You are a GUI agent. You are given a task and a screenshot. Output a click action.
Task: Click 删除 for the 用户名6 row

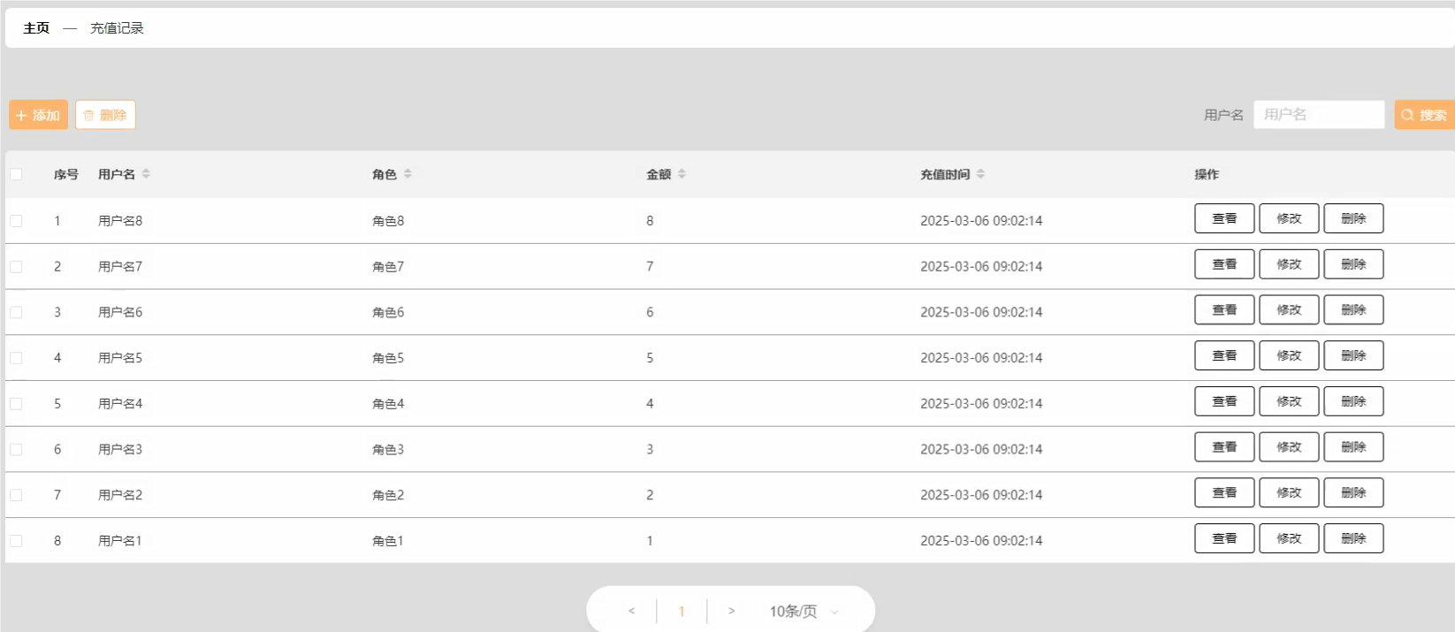pyautogui.click(x=1353, y=310)
